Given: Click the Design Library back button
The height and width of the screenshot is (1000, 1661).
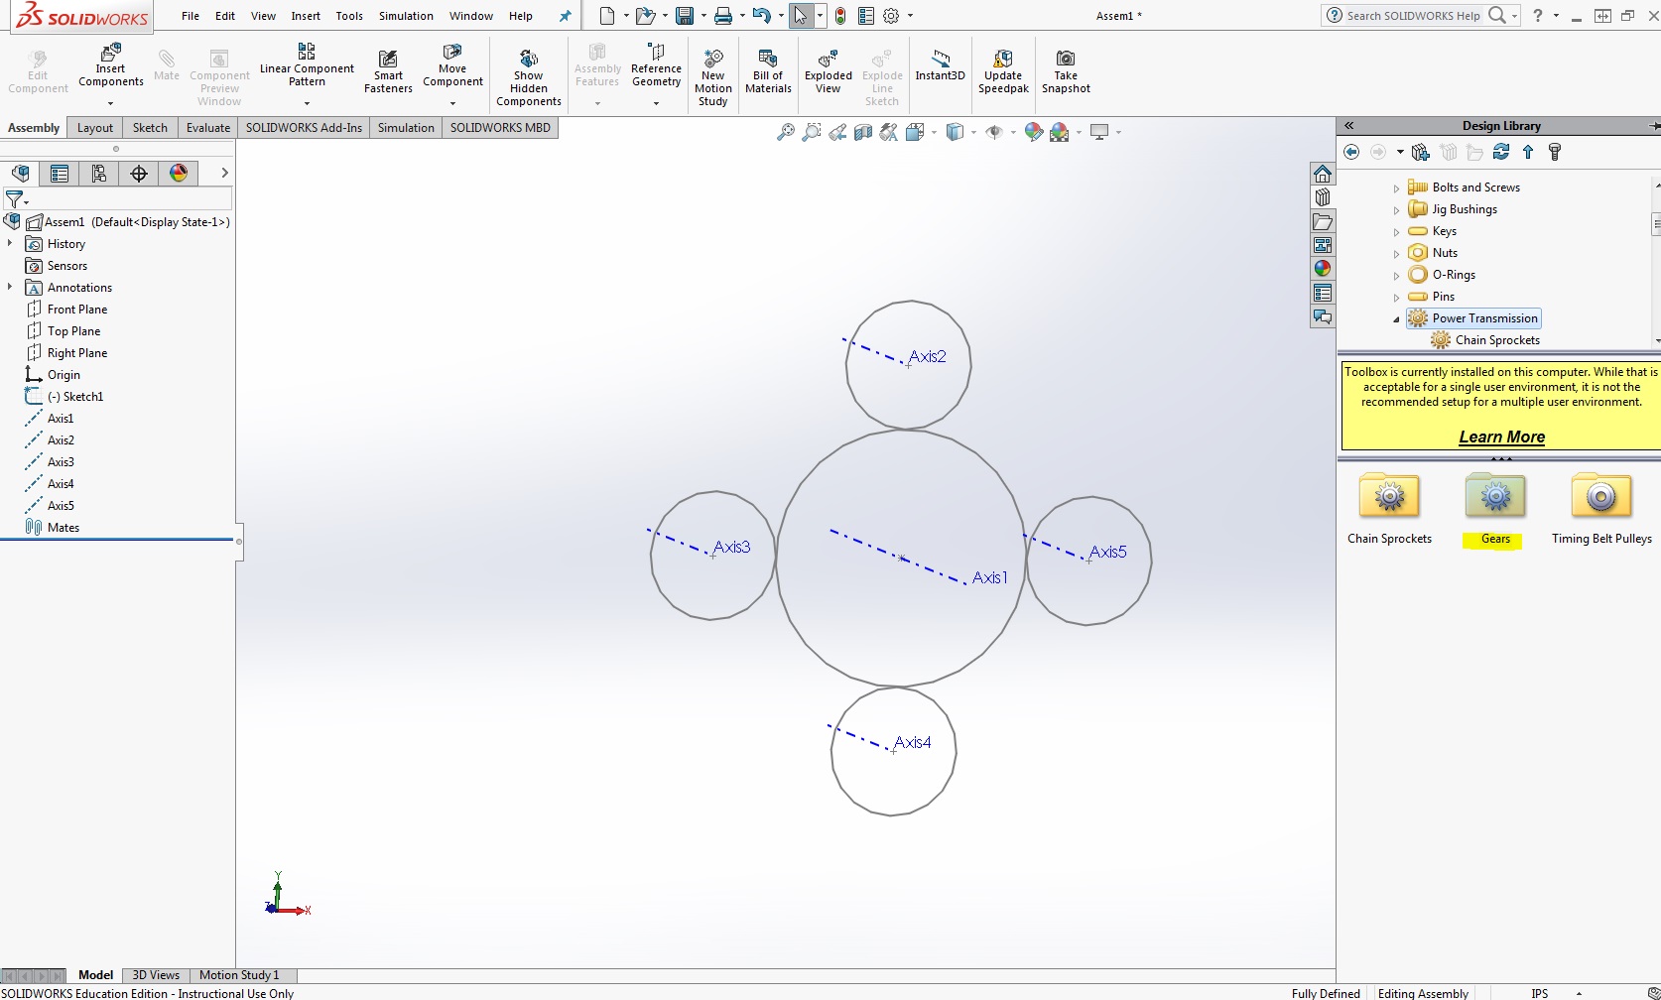Looking at the screenshot, I should tap(1351, 152).
